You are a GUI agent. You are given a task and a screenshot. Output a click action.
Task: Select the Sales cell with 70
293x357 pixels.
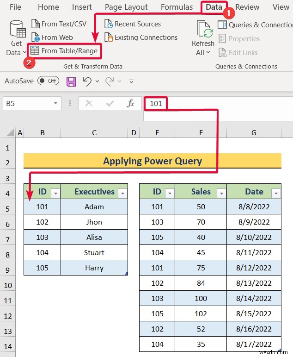click(201, 222)
